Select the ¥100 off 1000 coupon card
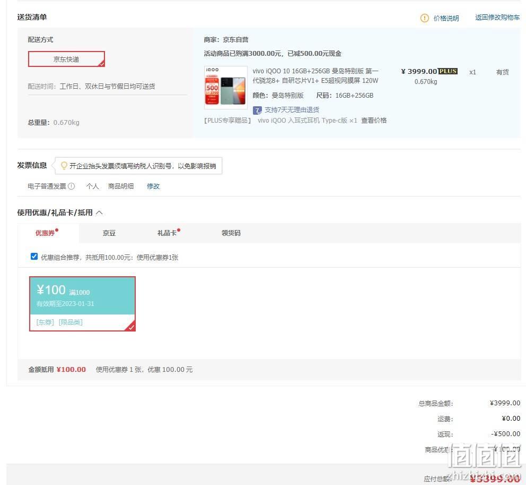Image resolution: width=526 pixels, height=485 pixels. coord(83,304)
